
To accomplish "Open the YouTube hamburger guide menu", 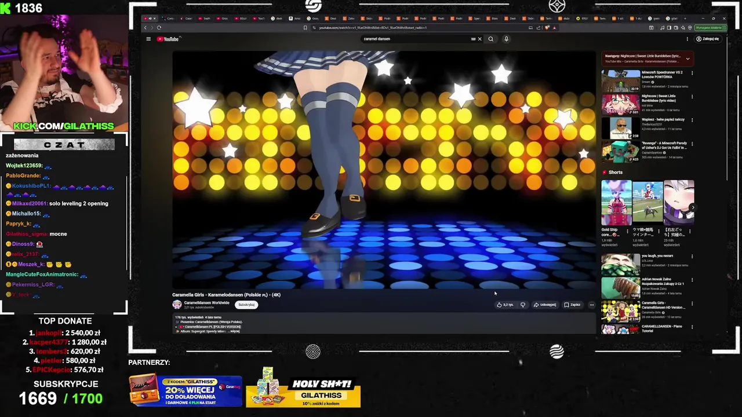I will (148, 39).
